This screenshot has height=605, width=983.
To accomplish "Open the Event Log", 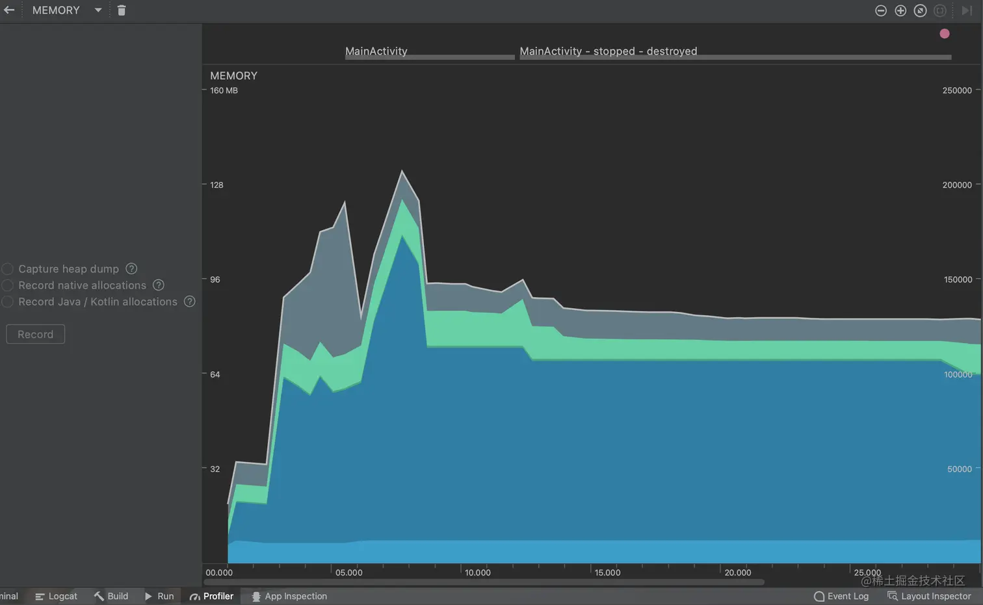I will coord(841,597).
